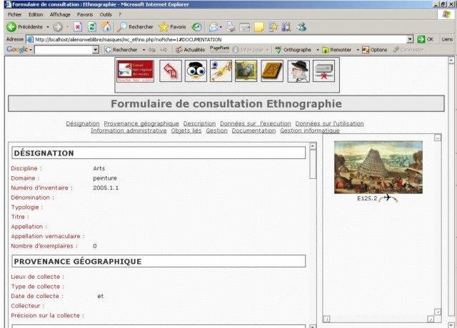This screenshot has width=457, height=328.
Task: Jump to Objets liés link
Action: click(x=186, y=130)
